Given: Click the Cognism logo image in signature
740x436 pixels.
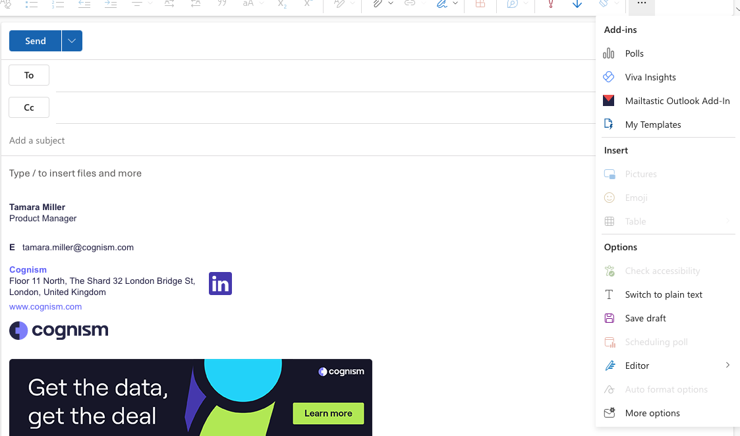Looking at the screenshot, I should [x=59, y=331].
